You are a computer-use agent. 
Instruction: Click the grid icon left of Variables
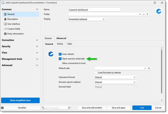click(3, 108)
